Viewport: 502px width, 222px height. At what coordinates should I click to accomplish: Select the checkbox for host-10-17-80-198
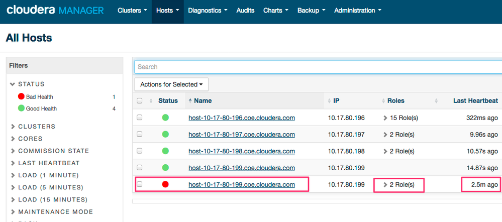(140, 151)
